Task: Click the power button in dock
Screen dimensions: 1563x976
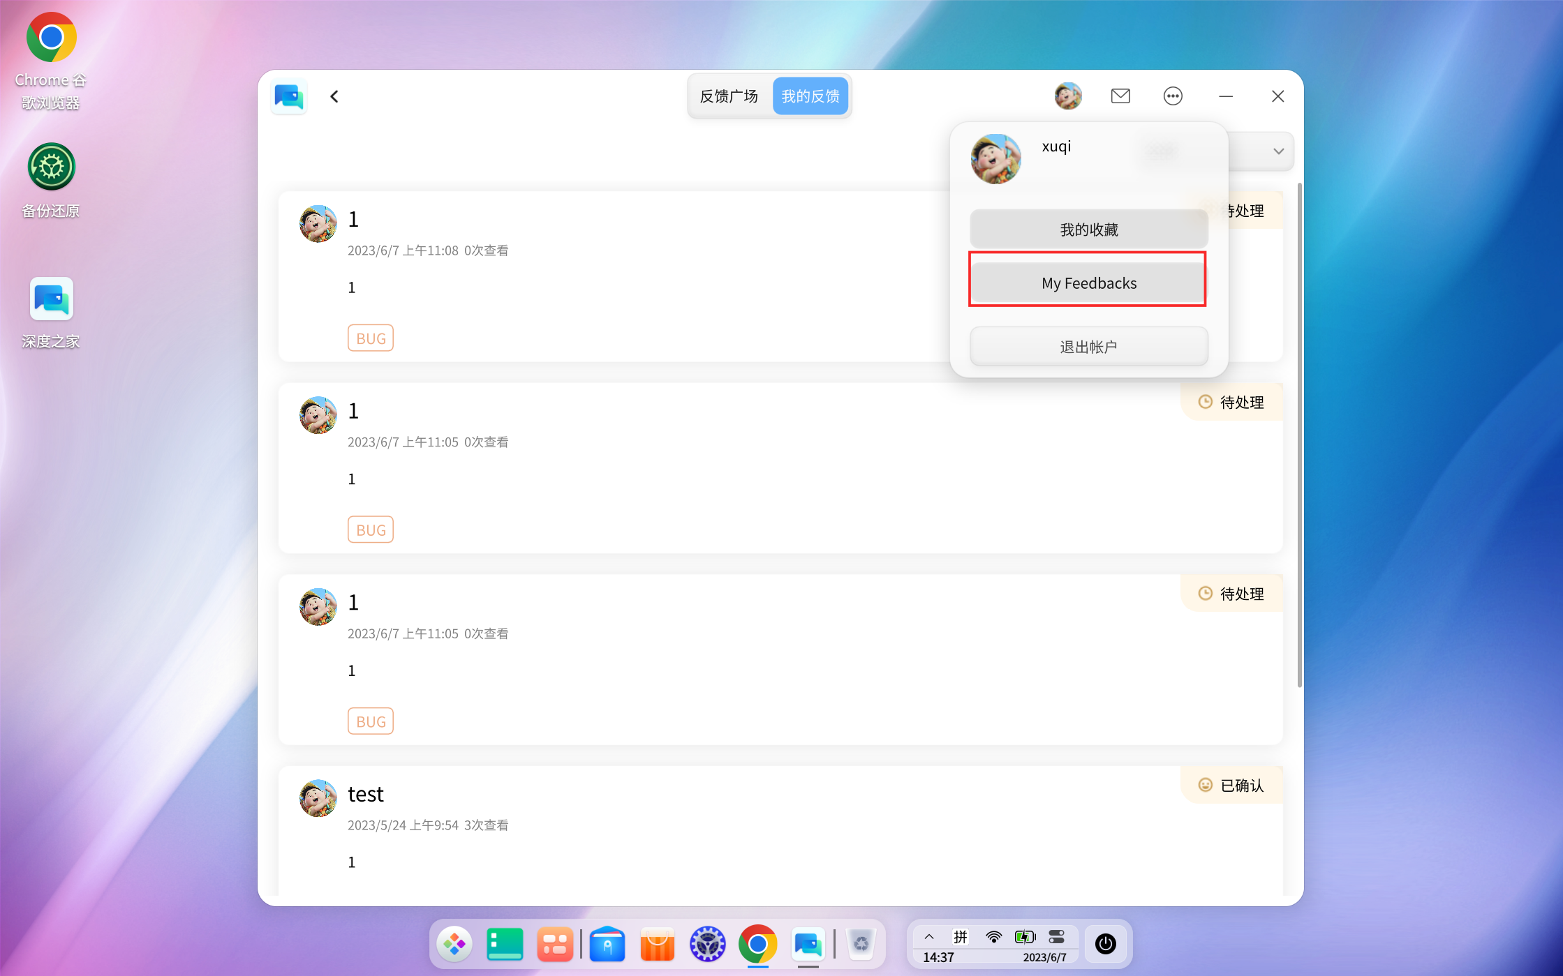Action: (1105, 944)
